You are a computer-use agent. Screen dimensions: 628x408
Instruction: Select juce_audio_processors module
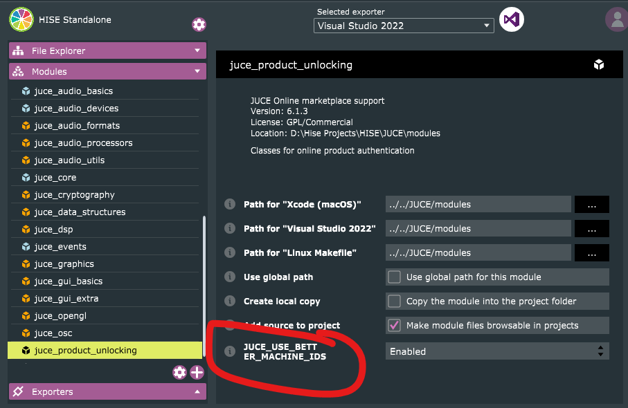(105, 142)
